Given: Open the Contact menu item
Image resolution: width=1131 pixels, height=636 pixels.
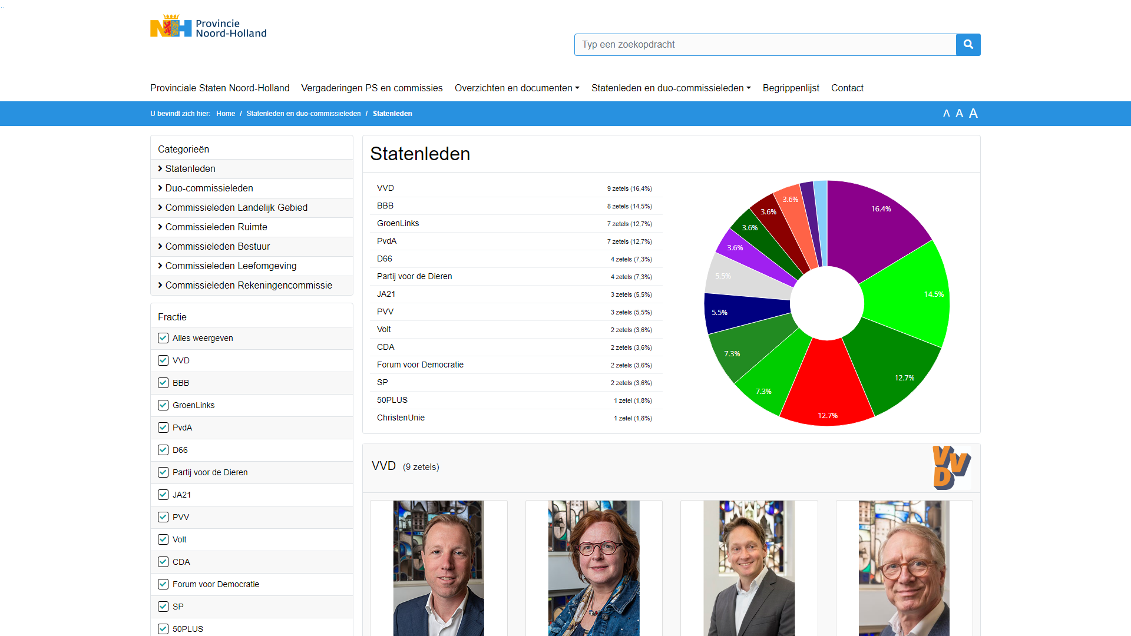Looking at the screenshot, I should (x=847, y=88).
